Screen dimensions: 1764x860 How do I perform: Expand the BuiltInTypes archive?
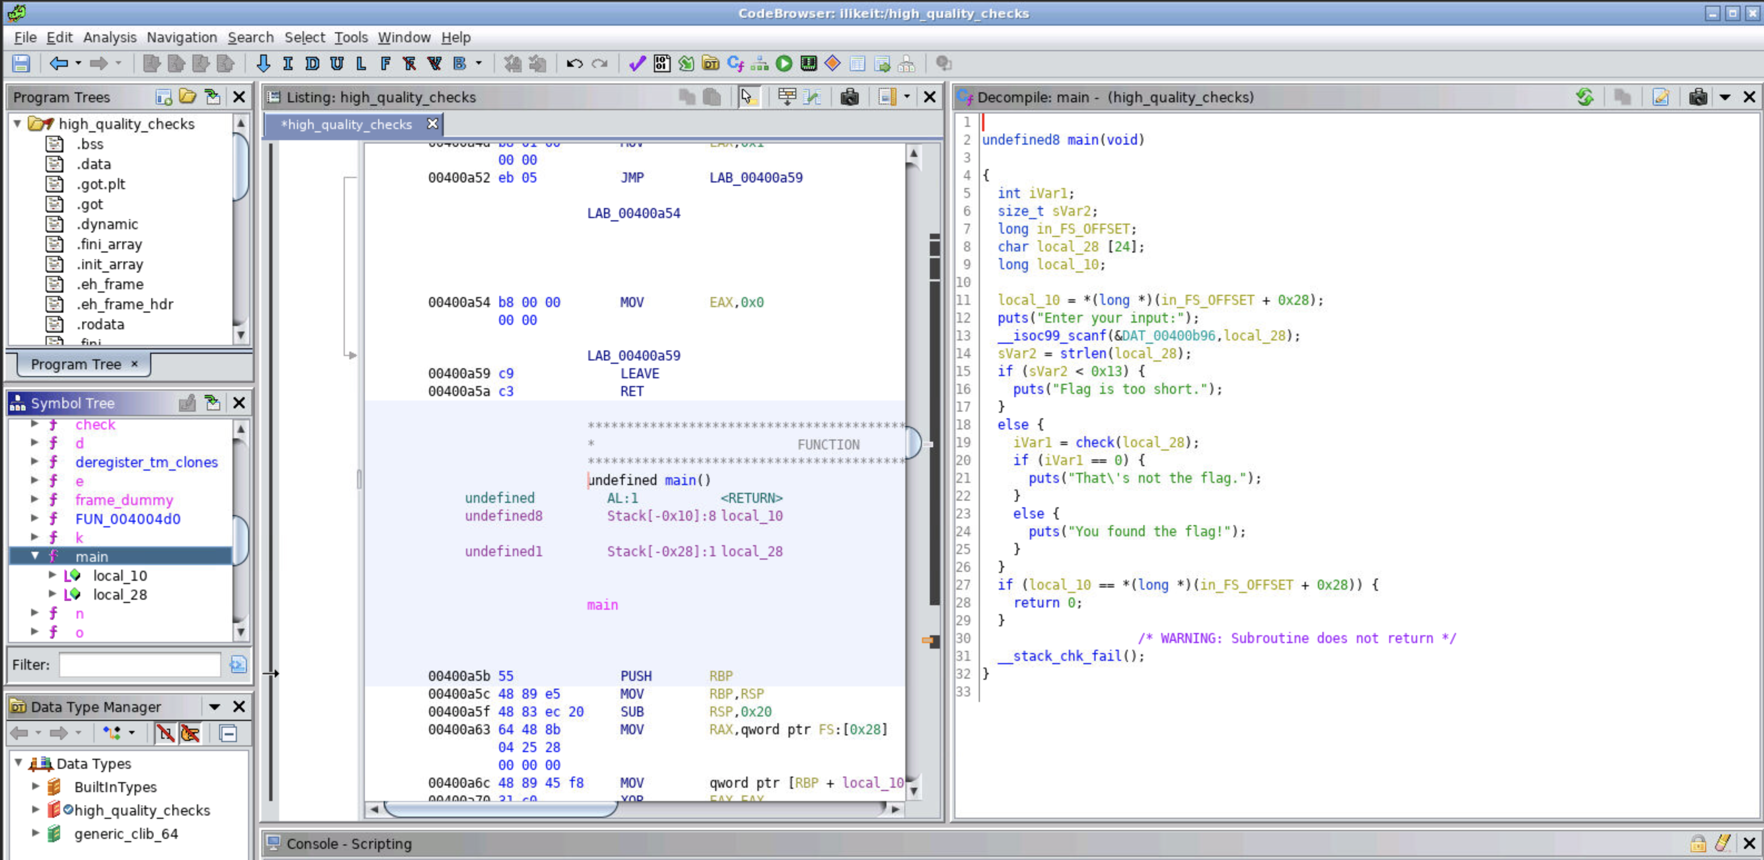coord(36,787)
